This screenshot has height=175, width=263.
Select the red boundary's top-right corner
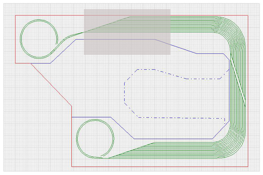click(247, 15)
